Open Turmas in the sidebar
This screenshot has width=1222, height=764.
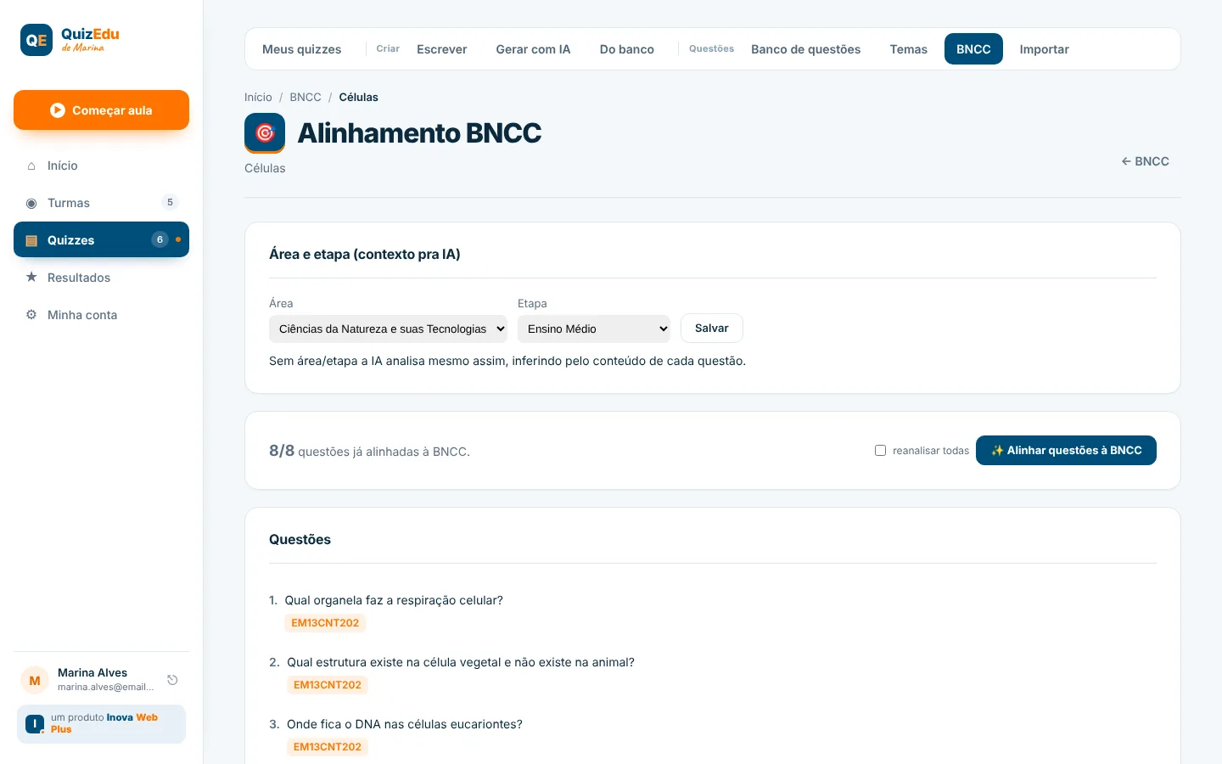coord(101,203)
